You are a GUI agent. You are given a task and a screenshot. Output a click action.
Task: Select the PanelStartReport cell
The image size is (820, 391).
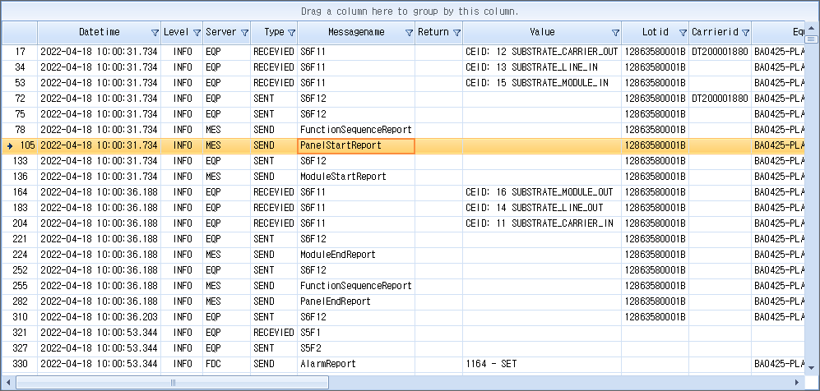click(x=355, y=145)
